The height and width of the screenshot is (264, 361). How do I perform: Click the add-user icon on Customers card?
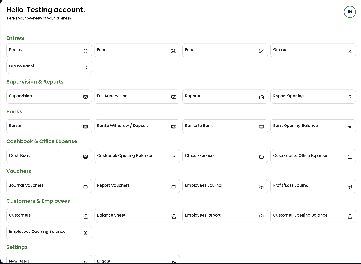(x=86, y=216)
